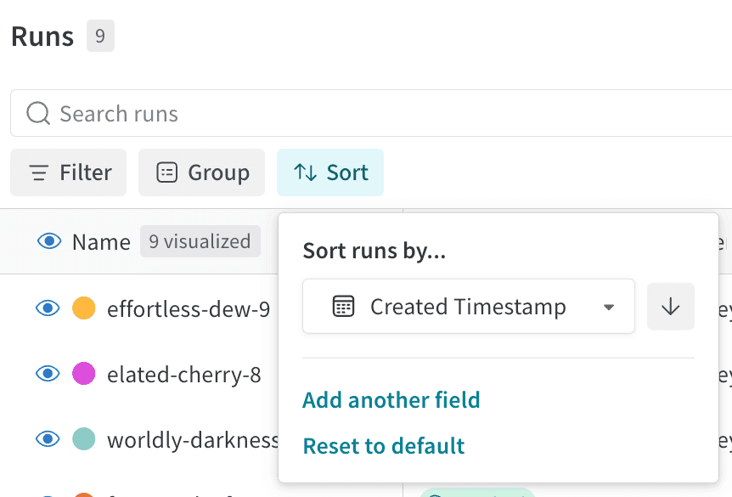The width and height of the screenshot is (732, 497).
Task: Click the table icon inside the sort field
Action: (x=344, y=306)
